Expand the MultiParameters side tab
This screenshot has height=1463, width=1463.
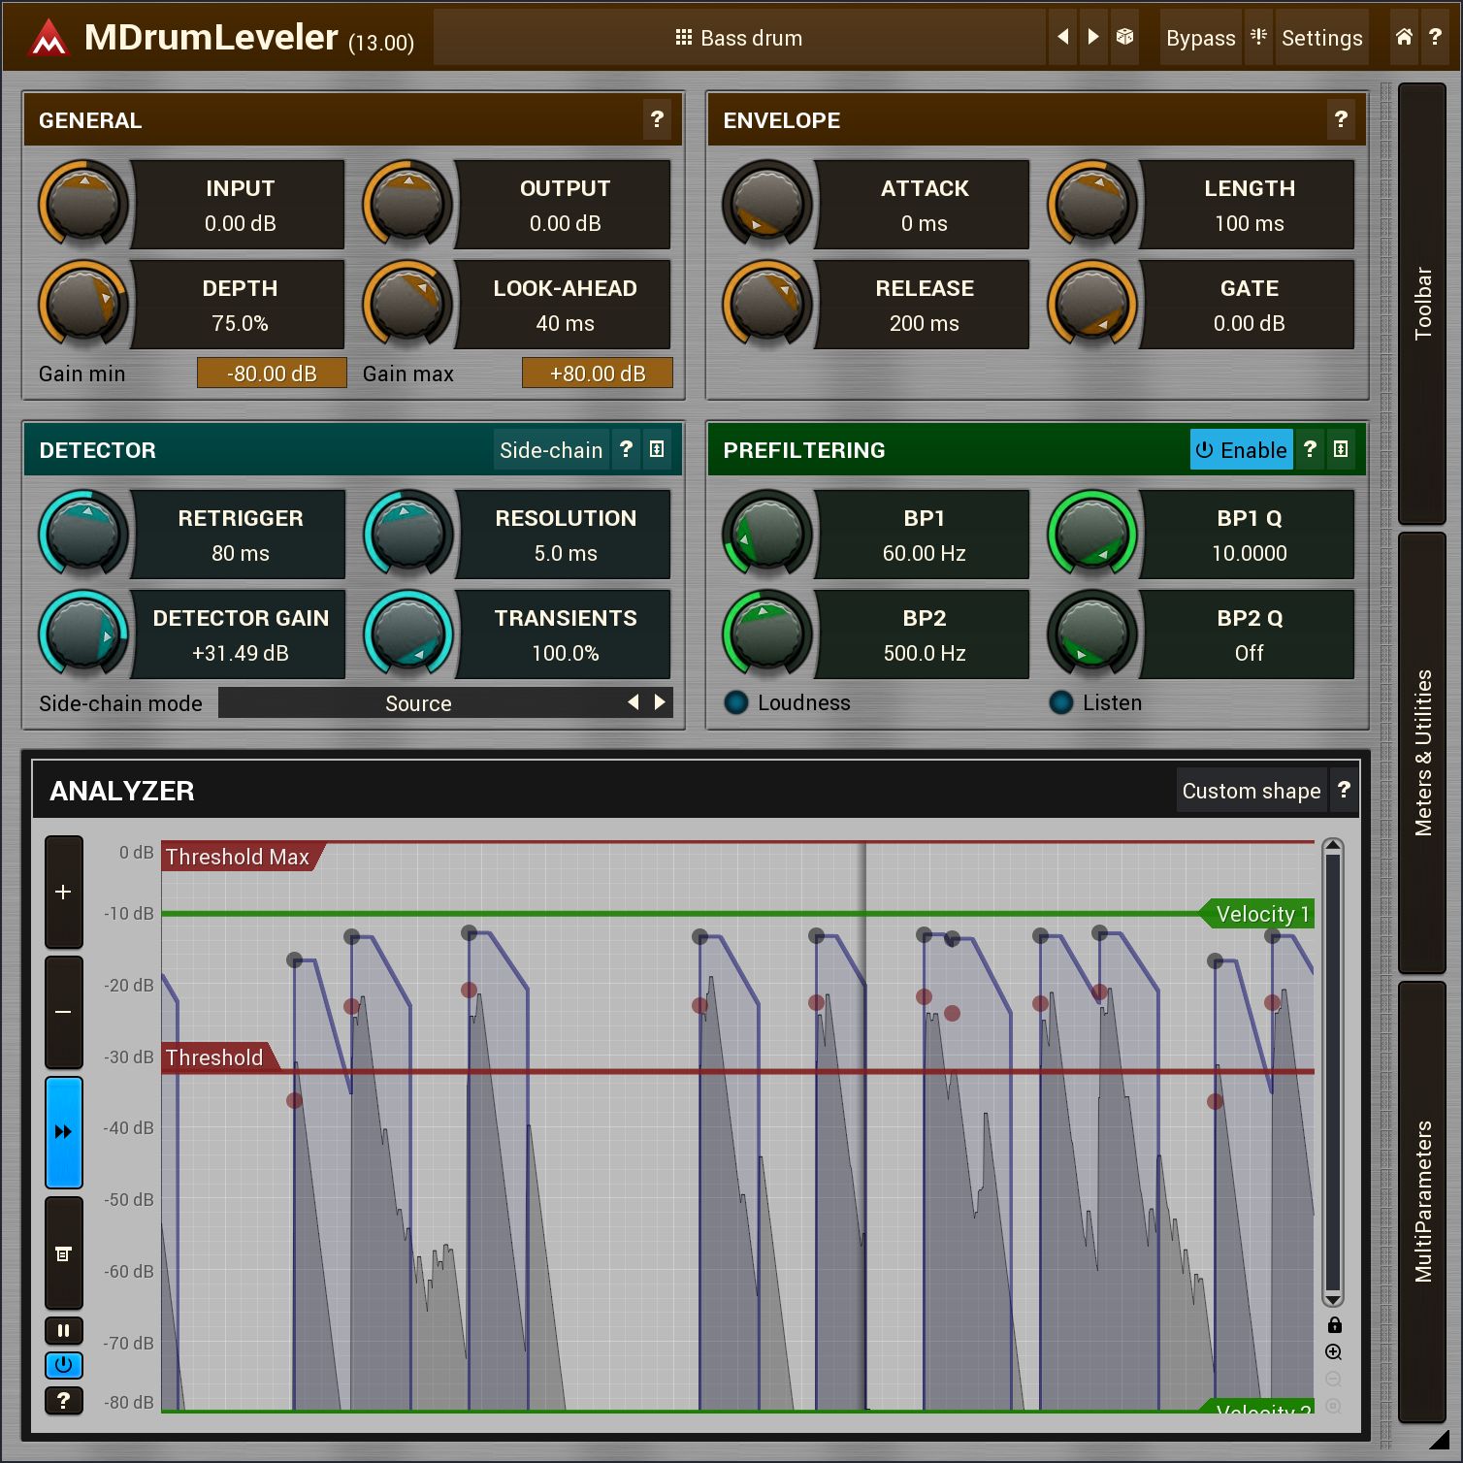click(1422, 1201)
